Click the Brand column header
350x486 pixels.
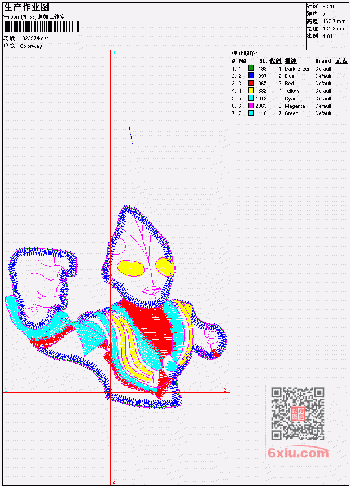point(323,61)
